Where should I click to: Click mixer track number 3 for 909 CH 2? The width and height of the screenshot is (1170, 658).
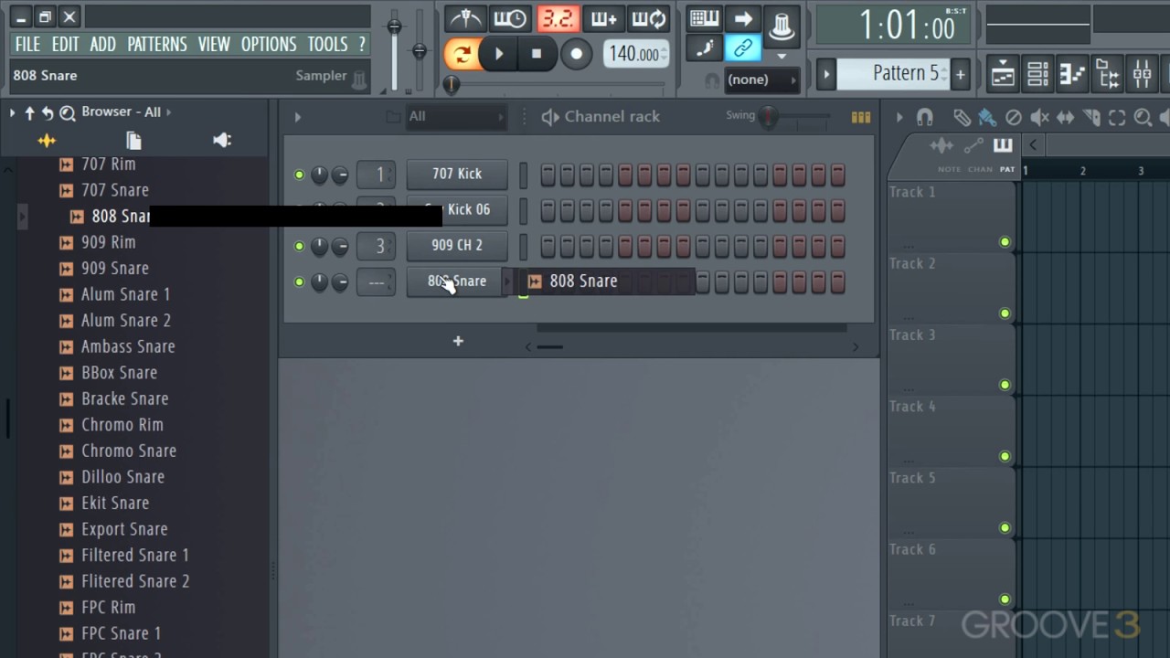(376, 246)
